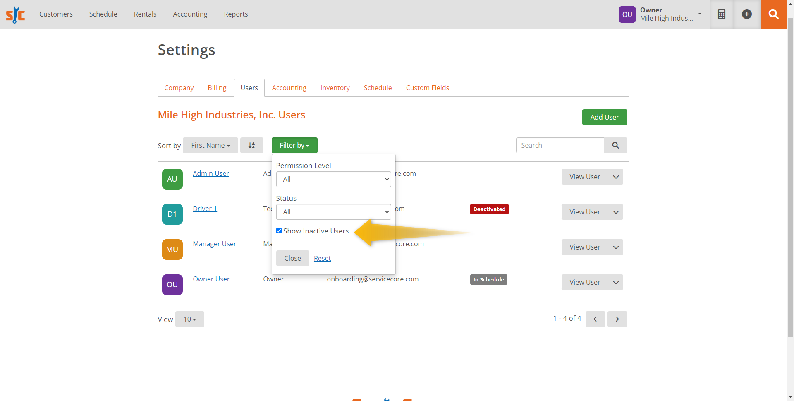Image resolution: width=794 pixels, height=401 pixels.
Task: Click the page vertical scrollbar
Action: click(790, 178)
